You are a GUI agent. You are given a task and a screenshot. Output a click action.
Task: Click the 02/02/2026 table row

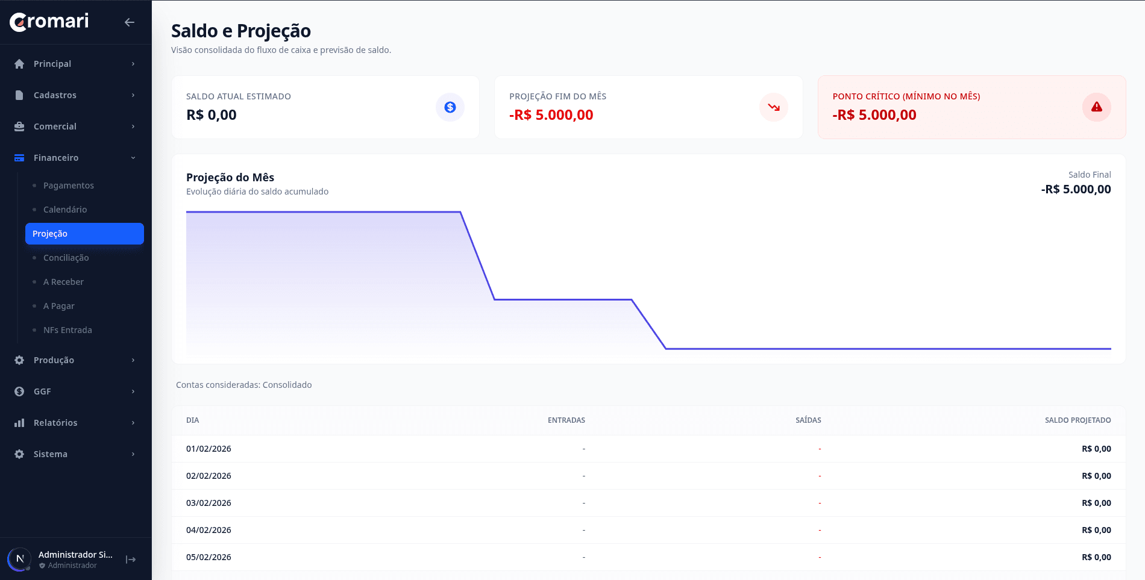click(648, 476)
